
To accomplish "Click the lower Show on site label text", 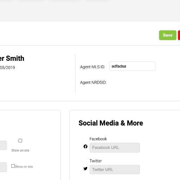I will click(24, 167).
